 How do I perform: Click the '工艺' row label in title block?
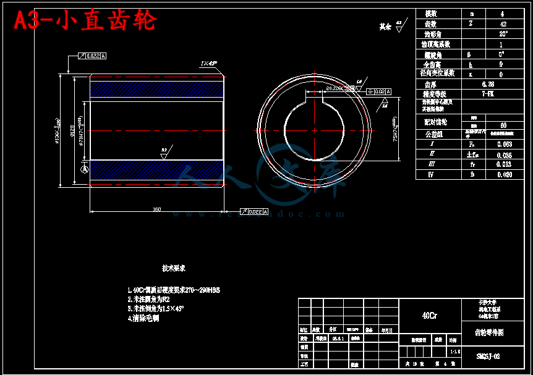[304, 364]
